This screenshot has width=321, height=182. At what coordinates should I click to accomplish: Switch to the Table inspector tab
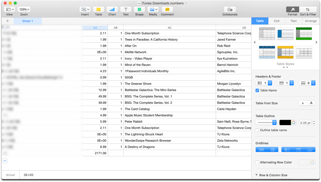260,21
